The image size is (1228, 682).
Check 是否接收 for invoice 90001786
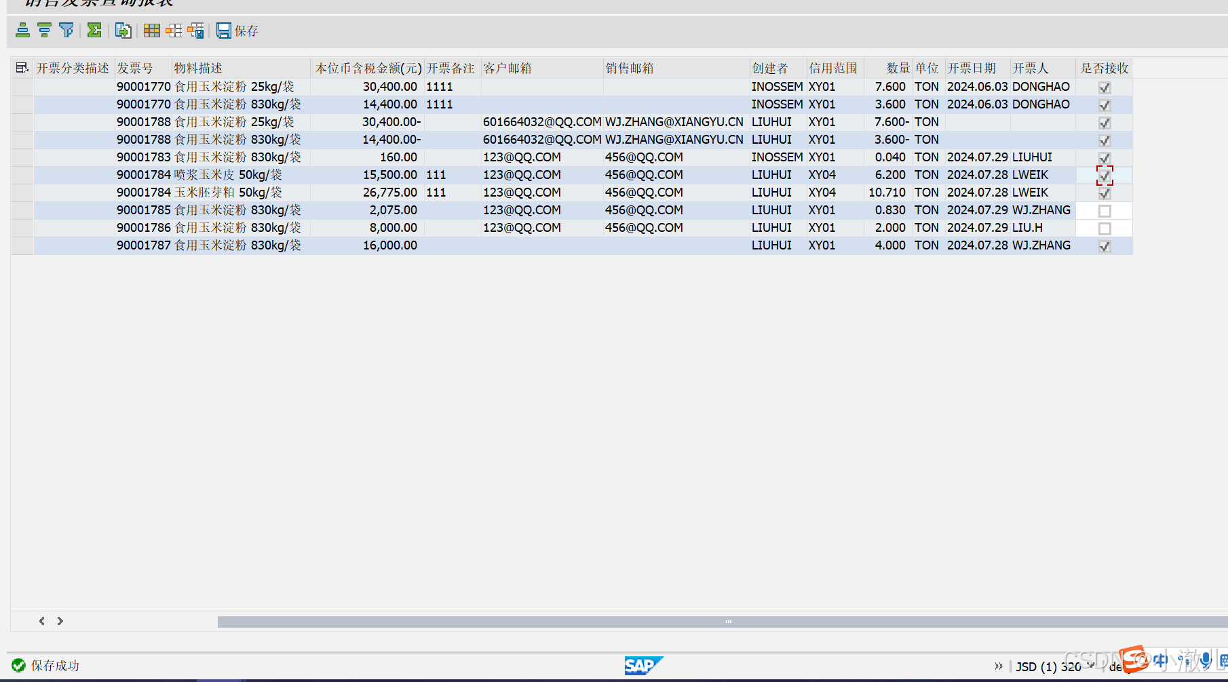pos(1104,228)
